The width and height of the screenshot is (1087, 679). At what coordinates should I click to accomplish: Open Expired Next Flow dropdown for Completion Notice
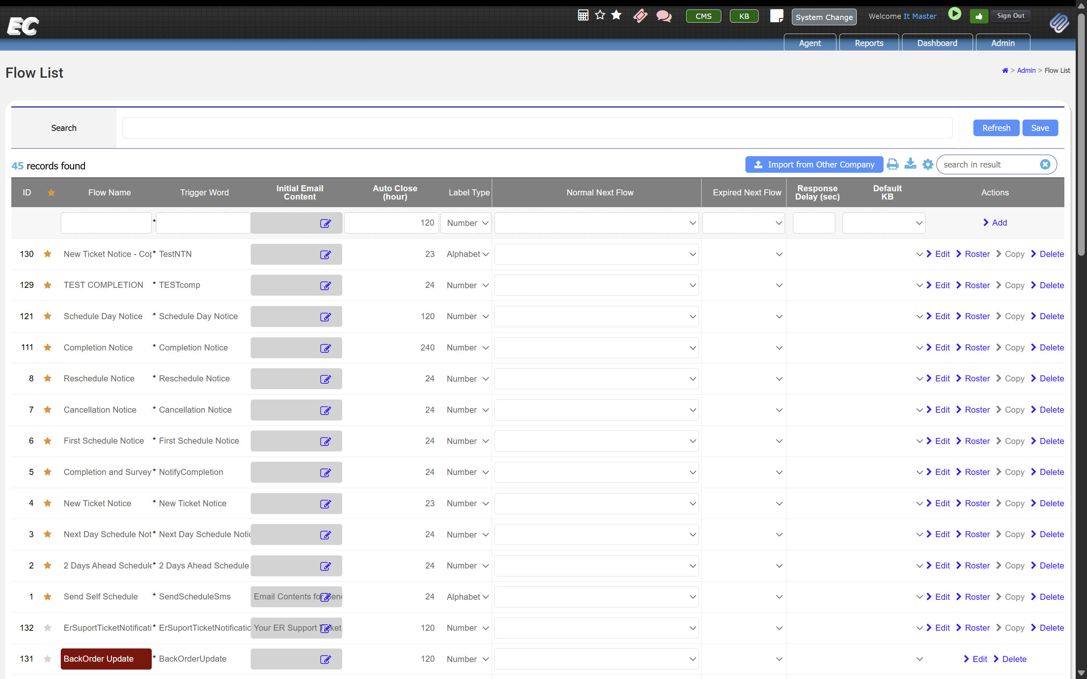click(x=744, y=348)
